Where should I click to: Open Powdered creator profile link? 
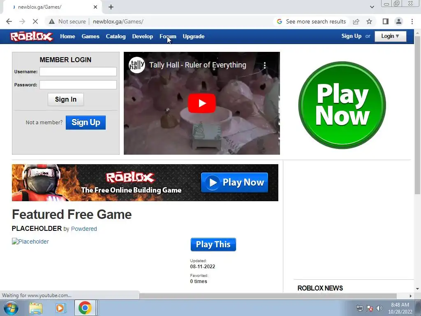click(x=84, y=229)
